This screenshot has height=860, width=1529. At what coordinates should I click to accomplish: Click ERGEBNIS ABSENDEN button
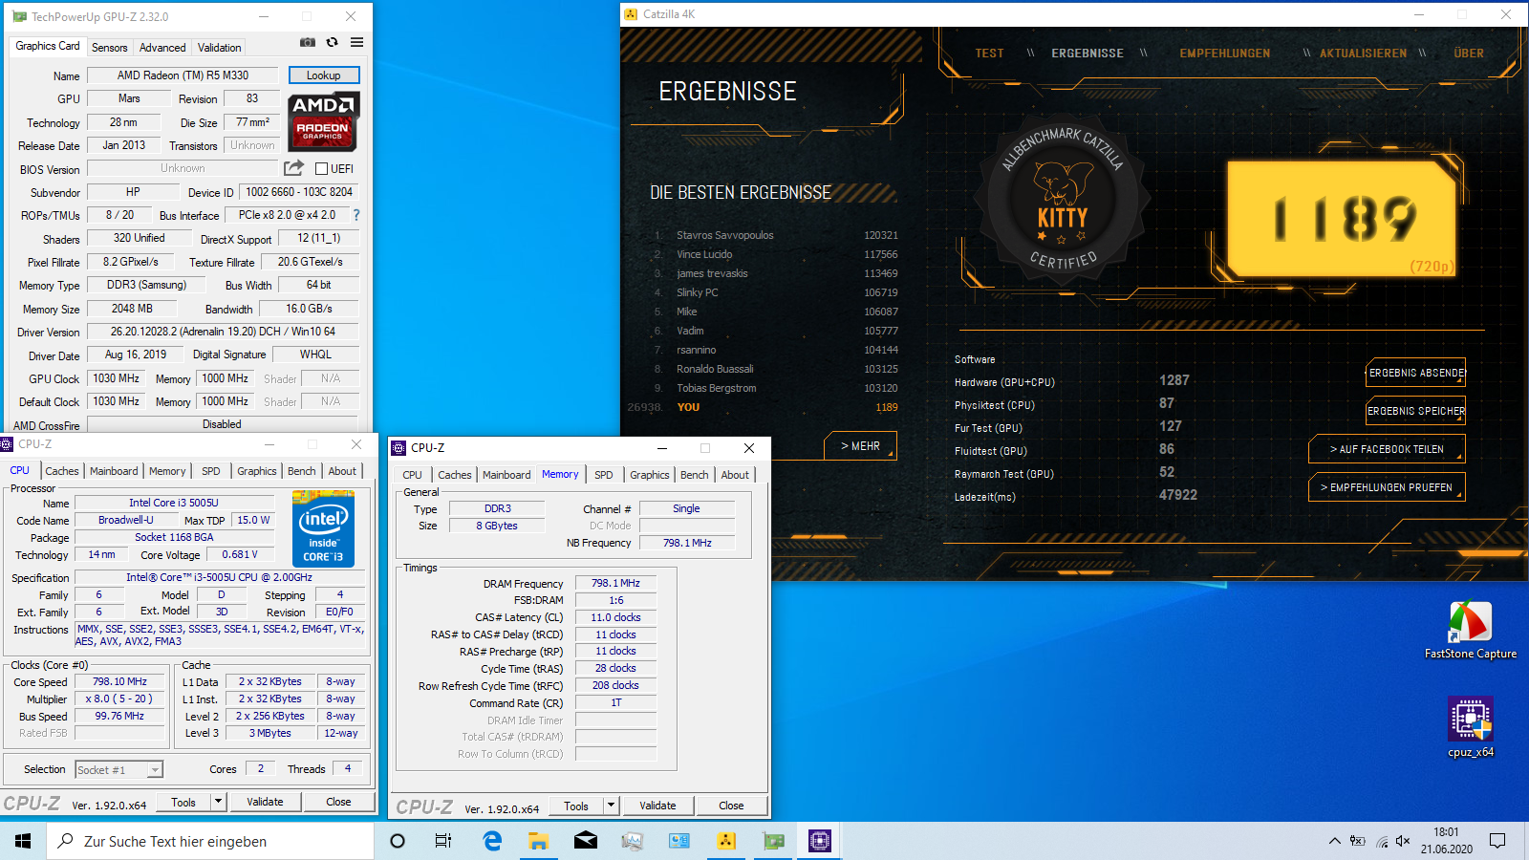pyautogui.click(x=1415, y=373)
